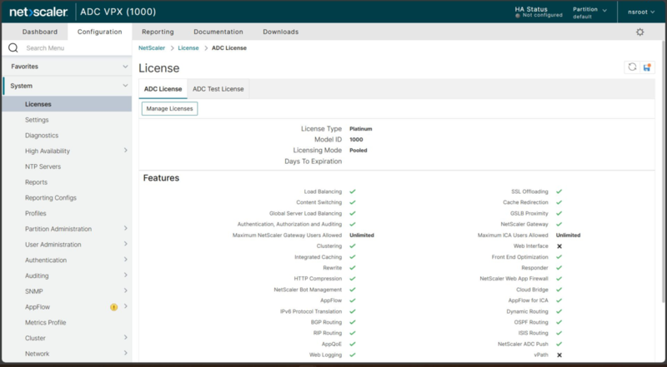667x367 pixels.
Task: Click the Pooled licensing mode value
Action: (359, 151)
